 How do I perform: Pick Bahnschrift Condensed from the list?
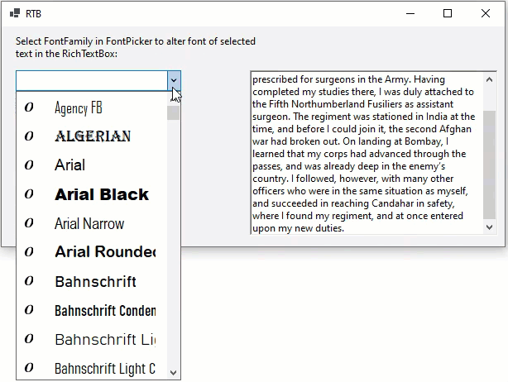104,311
